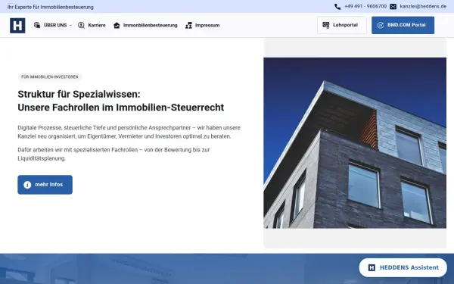Viewport: 454px width, 284px height.
Task: Click the Immobilienbesteuerung house icon
Action: tap(117, 25)
